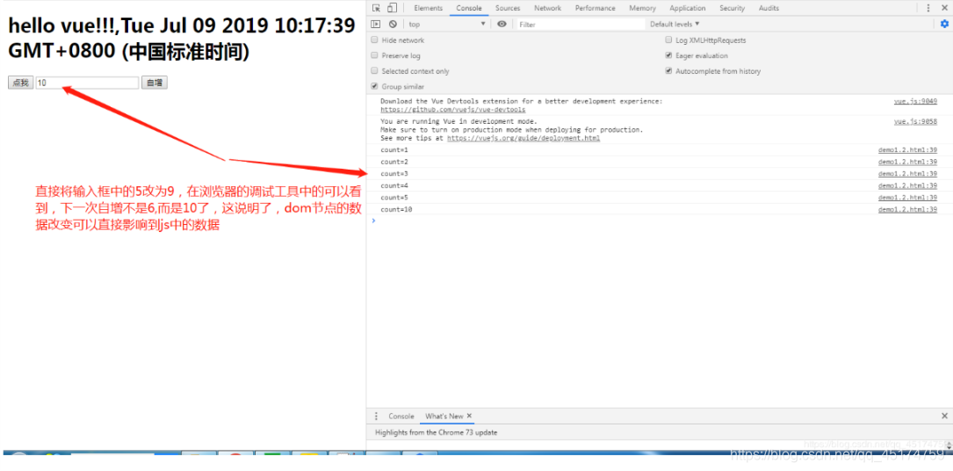Open the demo1.2.html:39 link for count=1
The width and height of the screenshot is (953, 471).
[907, 150]
